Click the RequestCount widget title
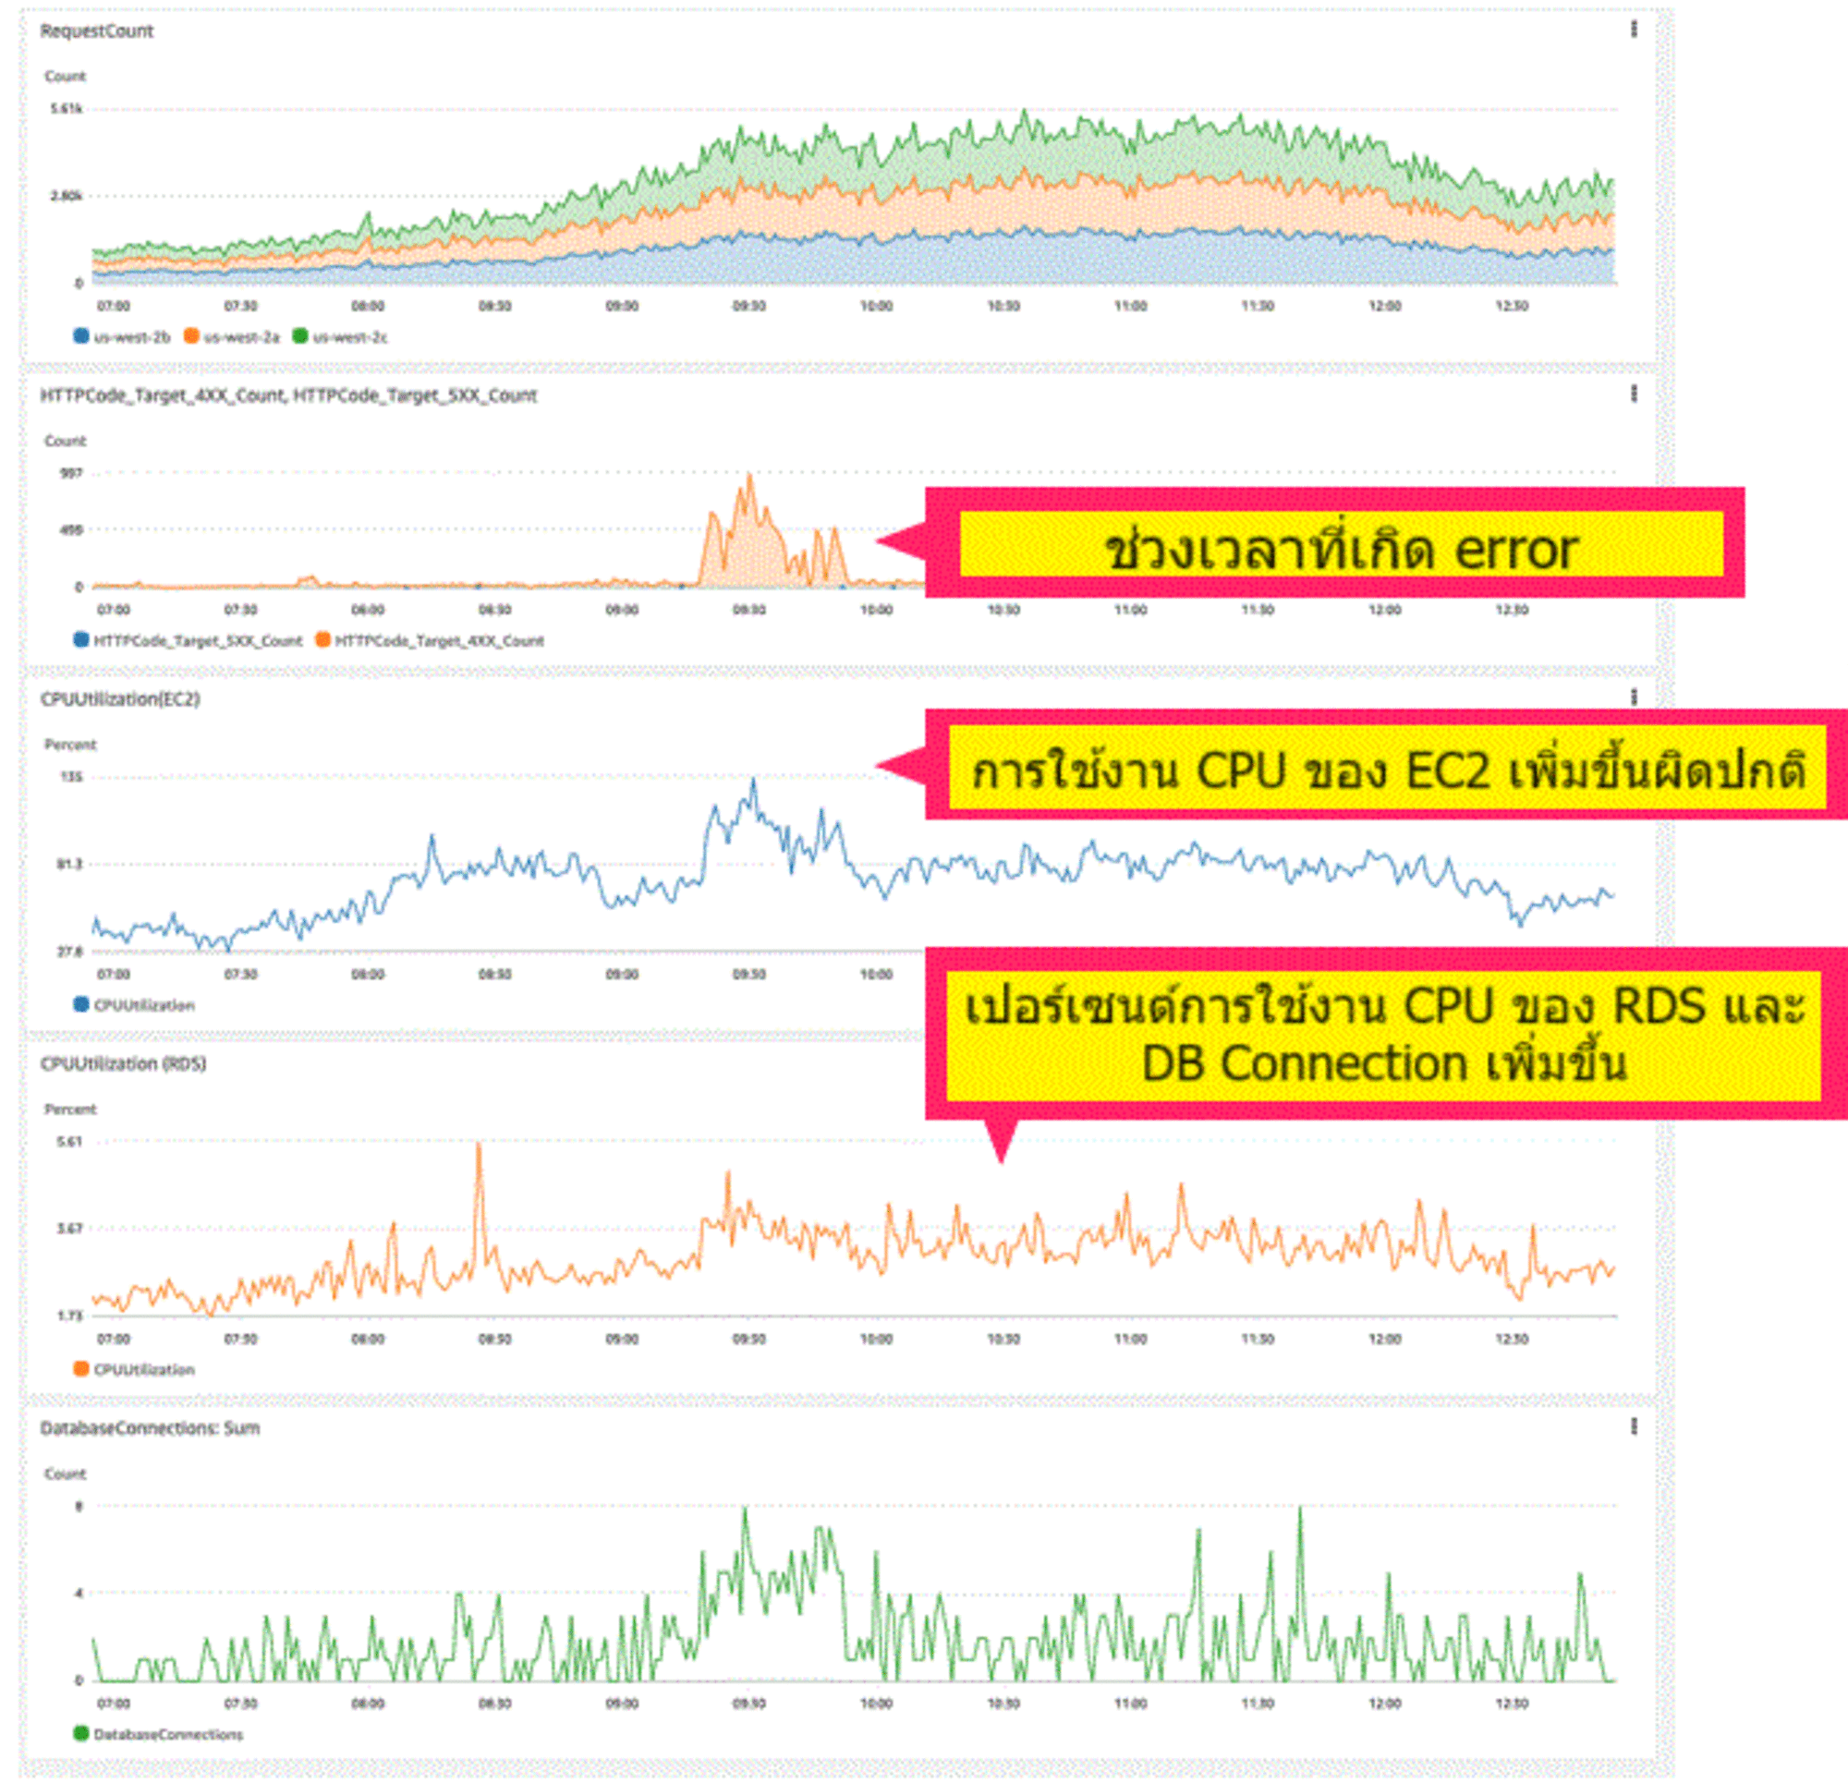The height and width of the screenshot is (1783, 1848). point(96,31)
